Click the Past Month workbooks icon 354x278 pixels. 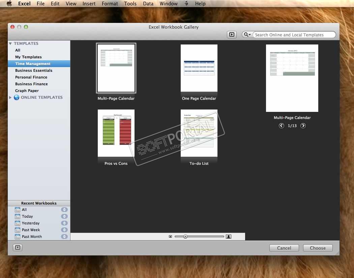[x=18, y=237]
